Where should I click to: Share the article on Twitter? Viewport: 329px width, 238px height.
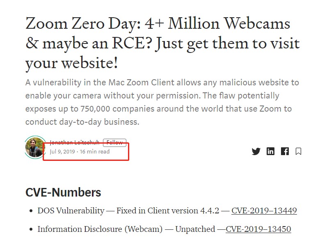click(256, 151)
